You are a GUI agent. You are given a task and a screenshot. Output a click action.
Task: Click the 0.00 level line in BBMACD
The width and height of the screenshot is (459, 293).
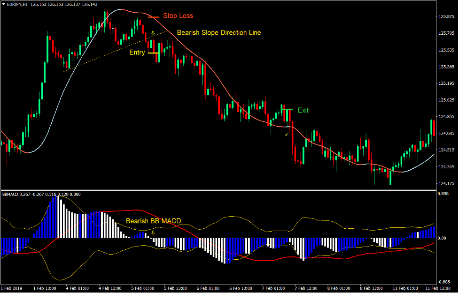[x=235, y=238]
